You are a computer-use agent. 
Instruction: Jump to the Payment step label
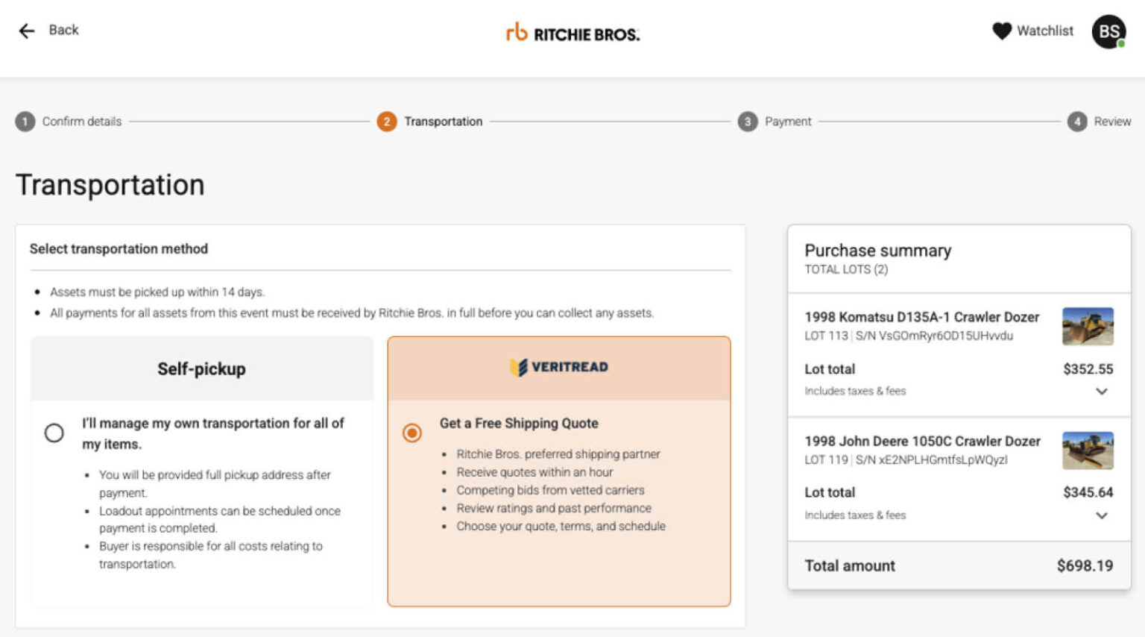pyautogui.click(x=788, y=122)
